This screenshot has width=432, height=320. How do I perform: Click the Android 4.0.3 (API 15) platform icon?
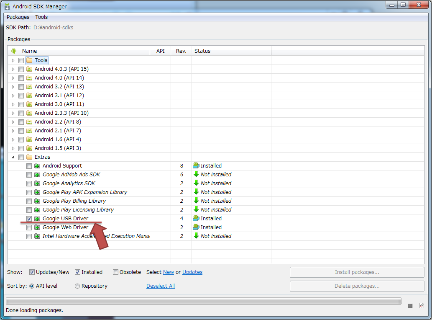tap(29, 69)
